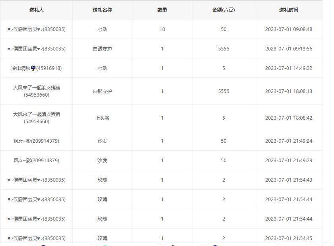Click amount 5555 in the 09:13:56 row
Image resolution: width=334 pixels, height=246 pixels.
[x=223, y=49]
